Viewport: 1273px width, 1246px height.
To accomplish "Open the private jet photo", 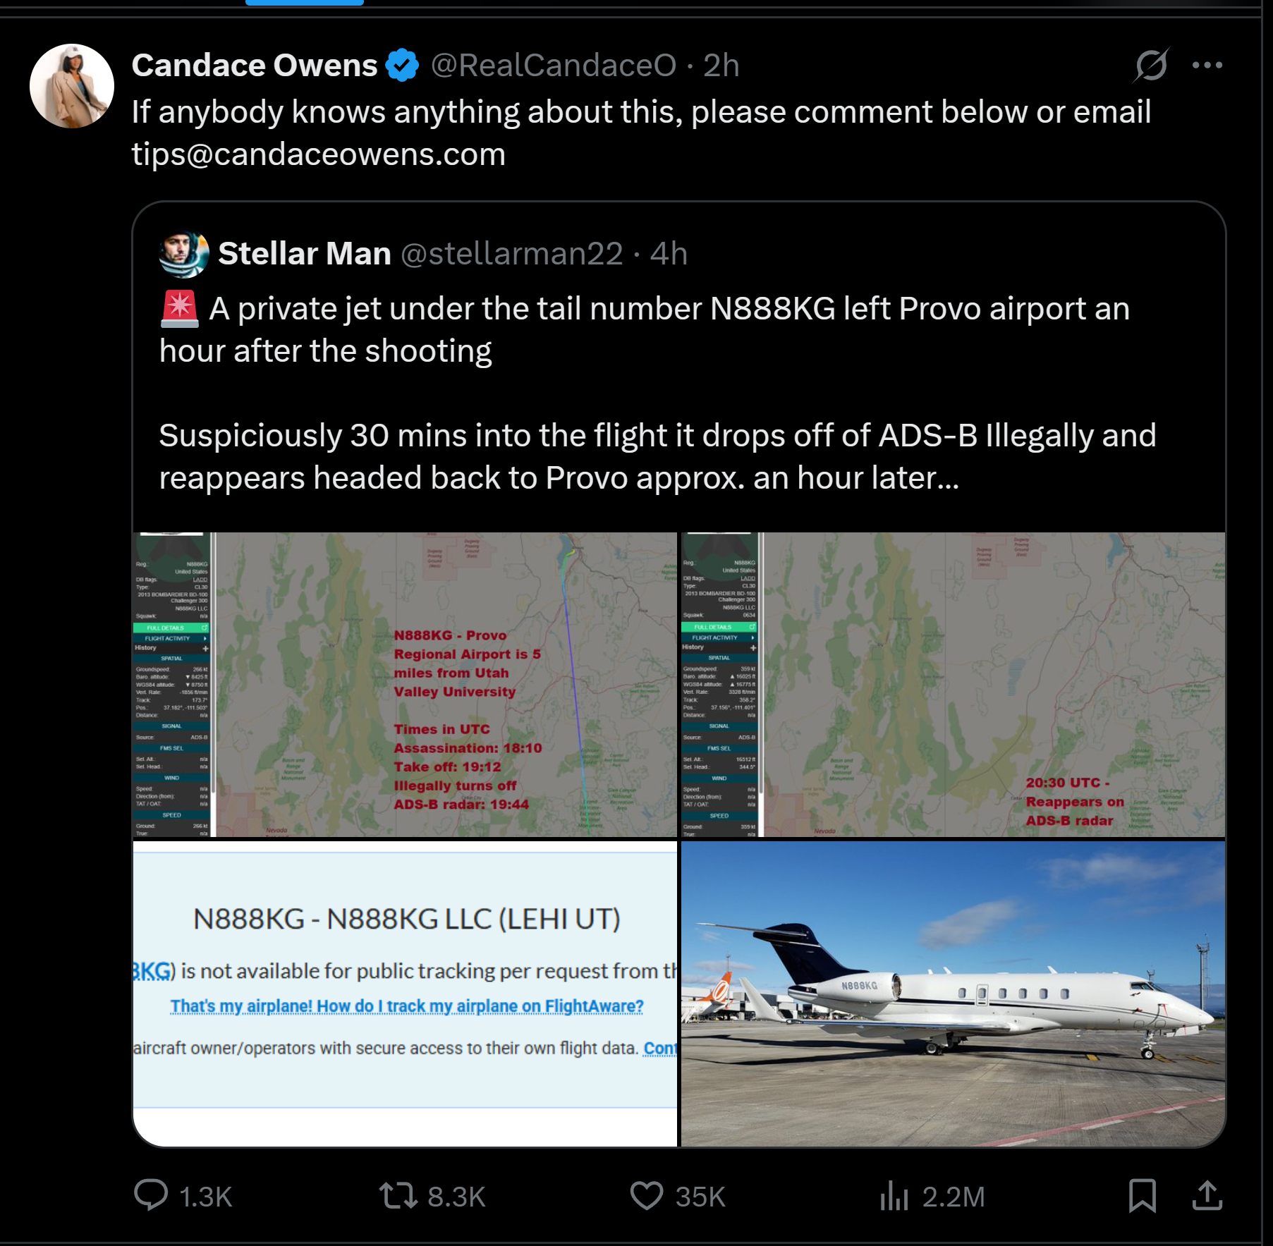I will click(953, 993).
